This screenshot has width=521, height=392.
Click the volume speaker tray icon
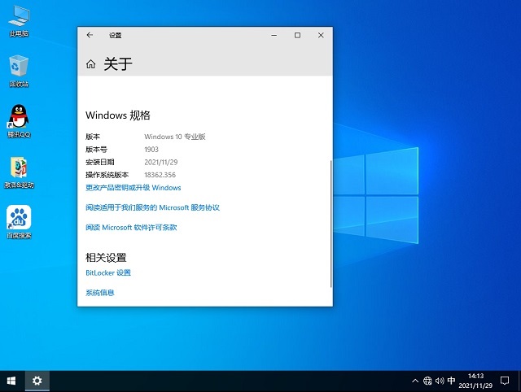(x=439, y=381)
